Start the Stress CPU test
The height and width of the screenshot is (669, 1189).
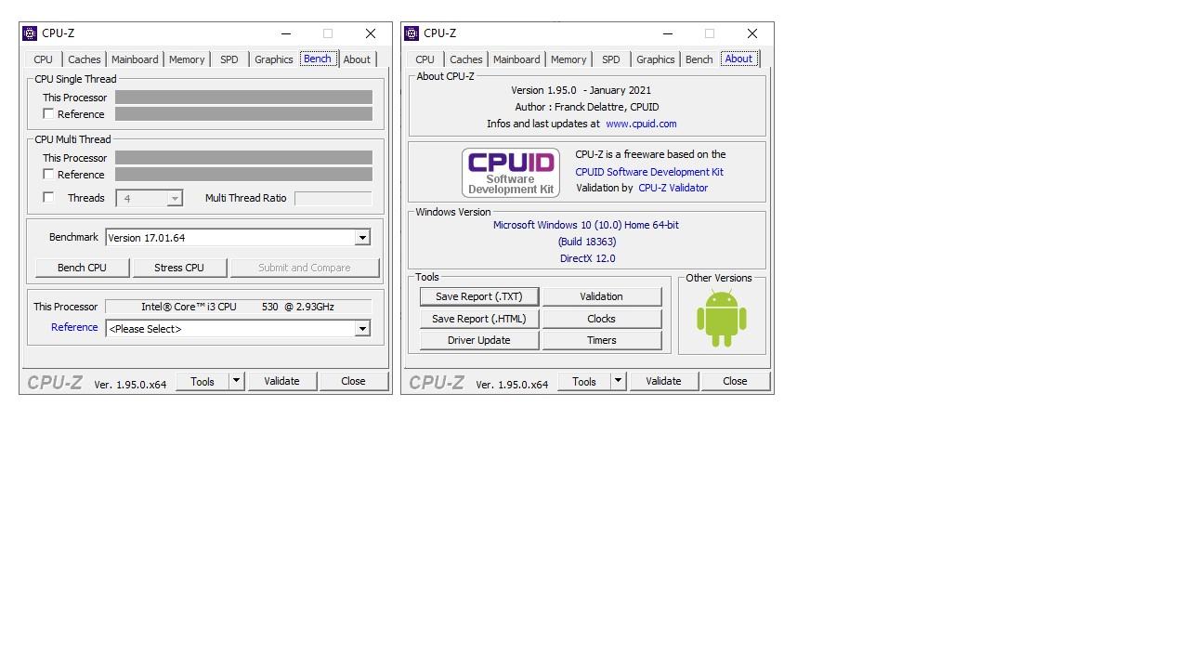tap(179, 268)
